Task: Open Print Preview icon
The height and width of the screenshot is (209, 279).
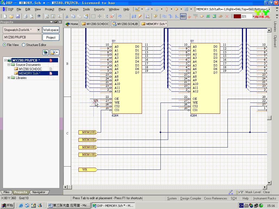Action: click(x=32, y=16)
